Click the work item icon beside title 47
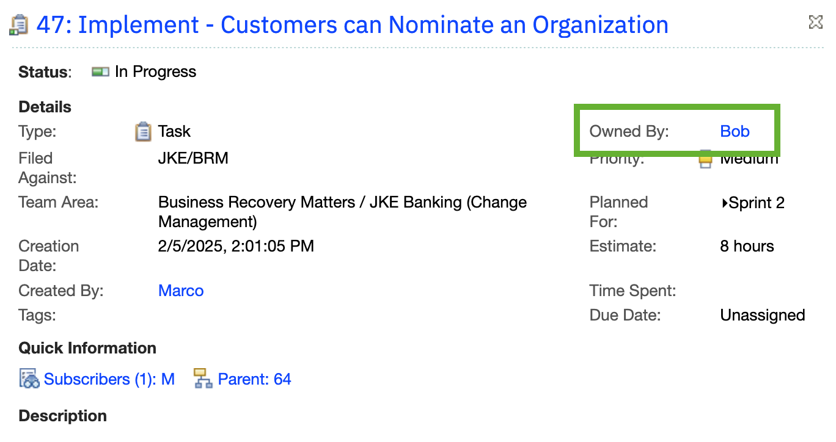 19,25
